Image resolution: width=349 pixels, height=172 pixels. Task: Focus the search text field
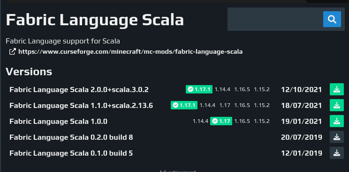(275, 19)
